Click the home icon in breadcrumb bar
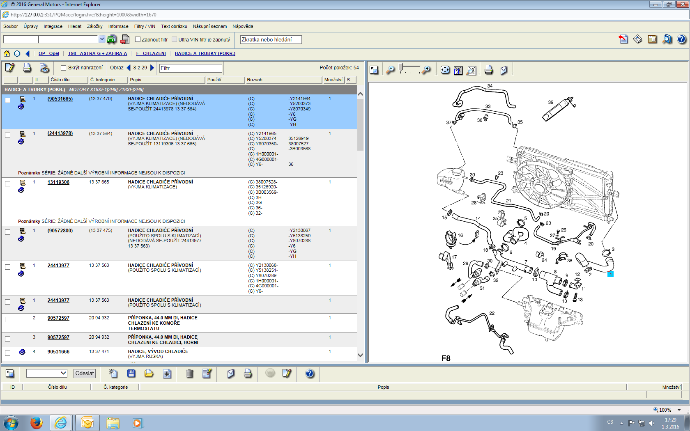The image size is (690, 431). tap(7, 53)
